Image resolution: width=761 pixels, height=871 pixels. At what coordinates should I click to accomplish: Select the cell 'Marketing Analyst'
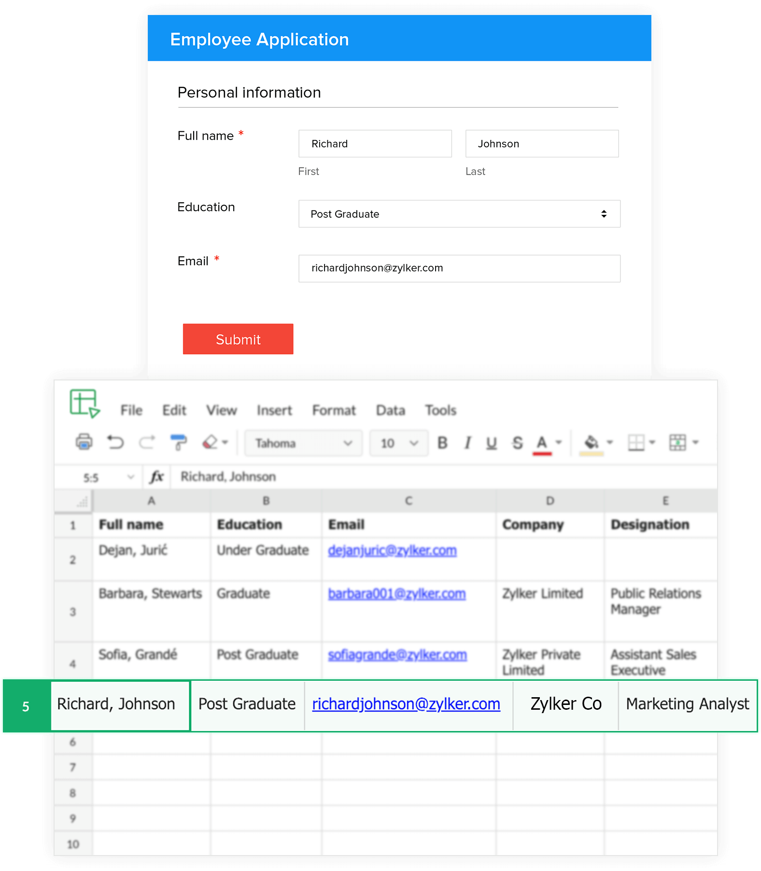(688, 705)
